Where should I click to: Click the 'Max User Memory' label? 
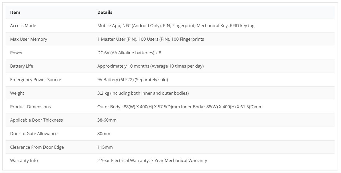click(28, 39)
